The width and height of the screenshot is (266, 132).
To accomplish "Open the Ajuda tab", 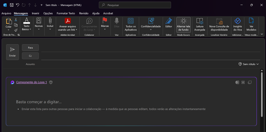I will tap(96, 13).
